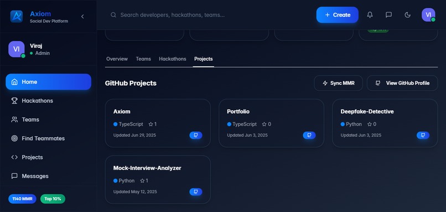Click the Projects code brackets icon
The height and width of the screenshot is (212, 446).
[14, 157]
